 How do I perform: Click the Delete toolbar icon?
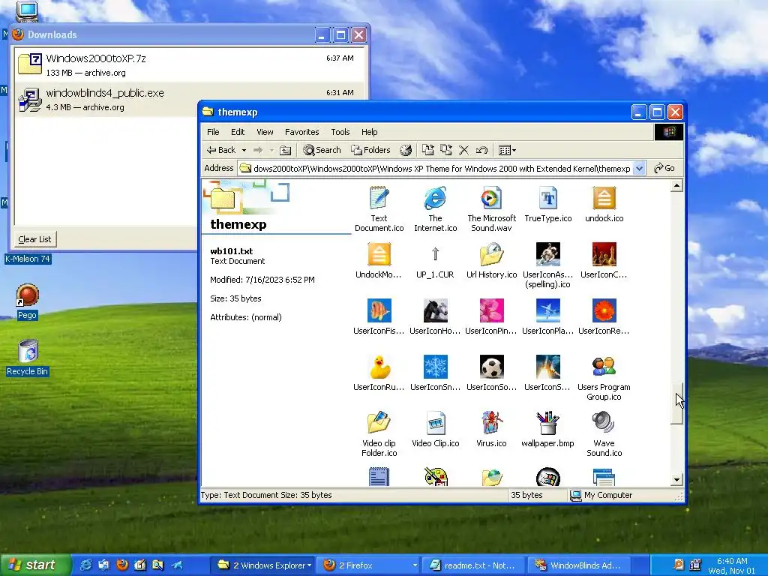coord(463,150)
